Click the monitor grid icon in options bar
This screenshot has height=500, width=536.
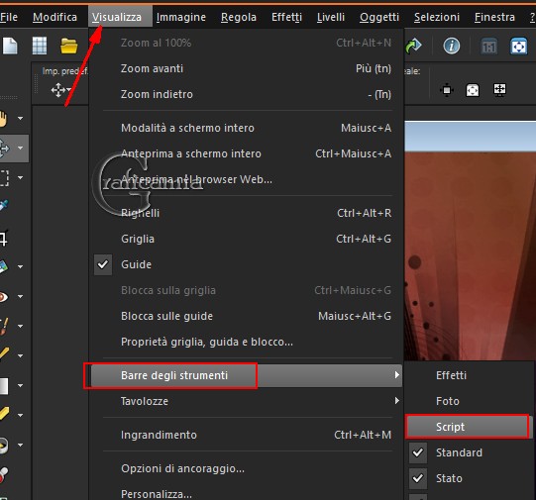tap(499, 90)
